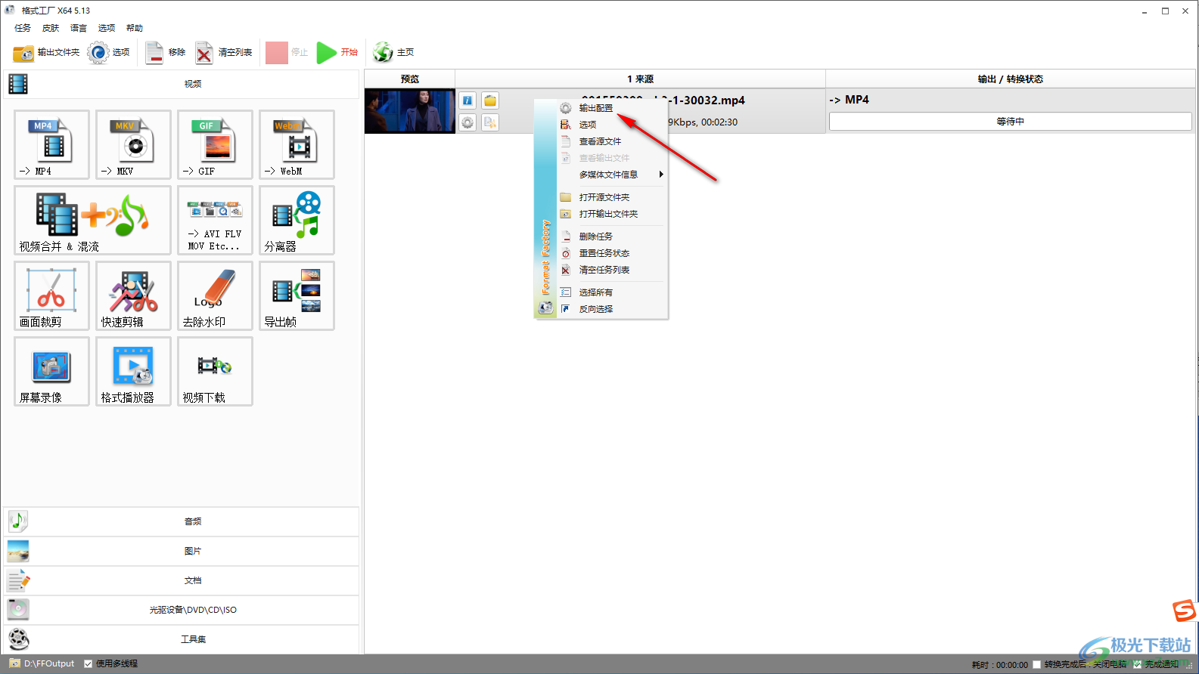1199x674 pixels.
Task: Click the 停止 stop button
Action: coord(287,52)
